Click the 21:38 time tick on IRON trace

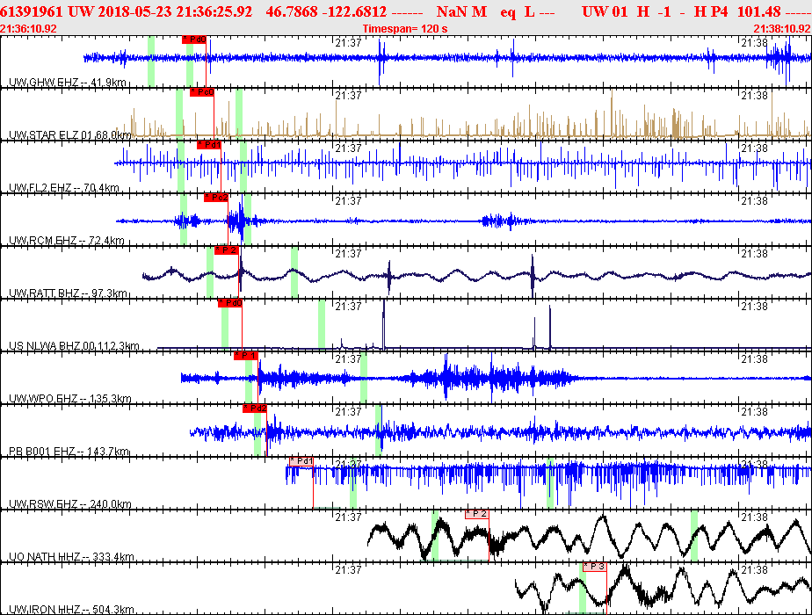pyautogui.click(x=754, y=570)
